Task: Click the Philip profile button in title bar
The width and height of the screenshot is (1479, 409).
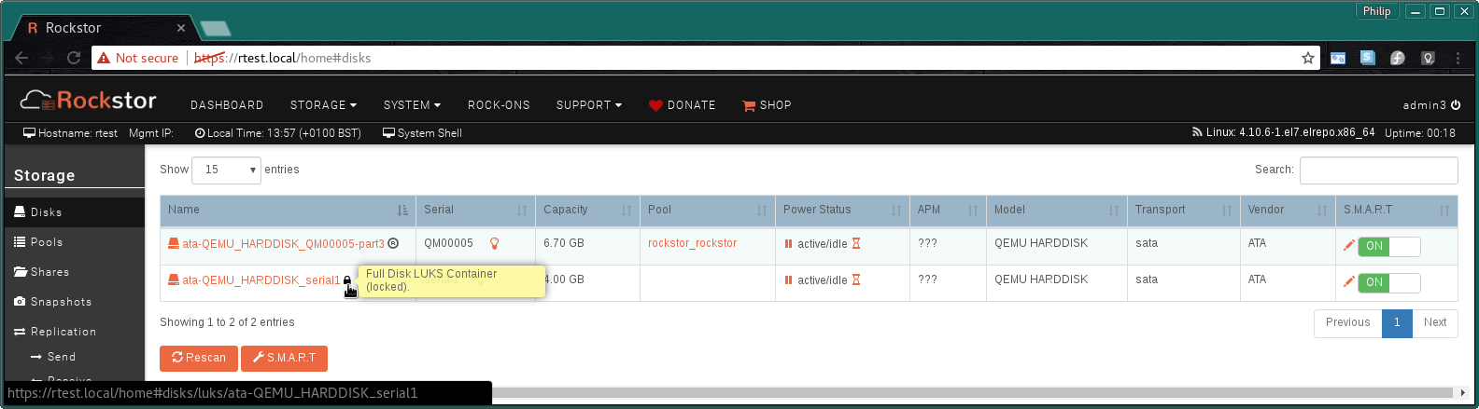Action: click(1376, 11)
